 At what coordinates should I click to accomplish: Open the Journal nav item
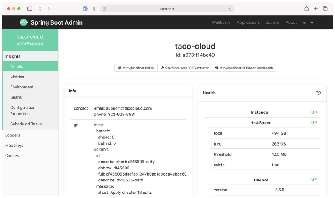pyautogui.click(x=273, y=22)
